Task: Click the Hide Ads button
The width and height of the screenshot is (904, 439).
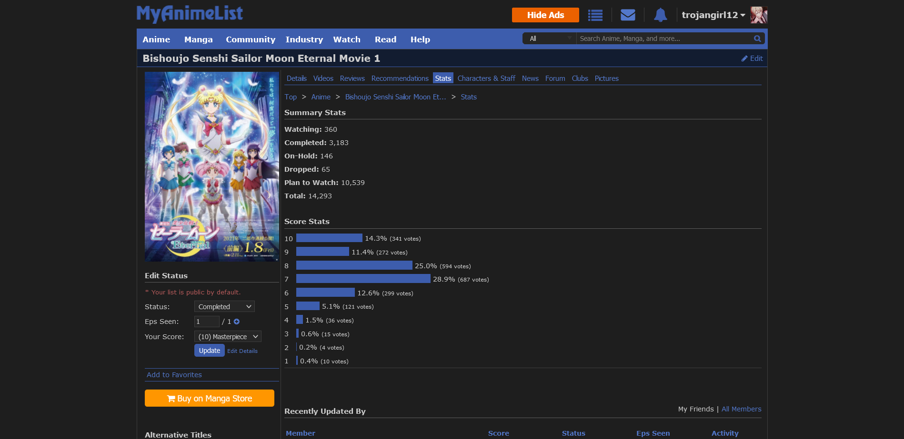Action: pyautogui.click(x=545, y=15)
